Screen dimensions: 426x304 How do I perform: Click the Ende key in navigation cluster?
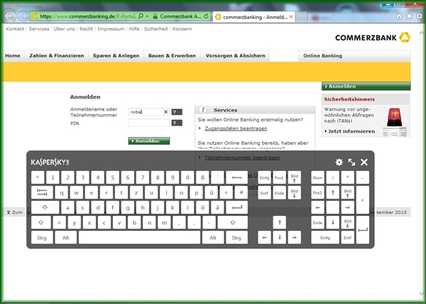pos(279,192)
